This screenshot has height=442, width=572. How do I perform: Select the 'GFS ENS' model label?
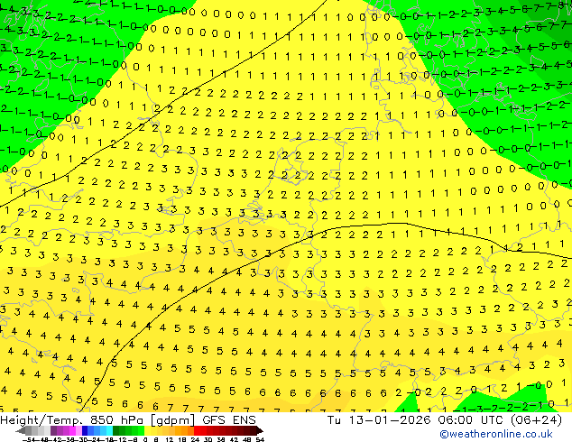tap(229, 420)
